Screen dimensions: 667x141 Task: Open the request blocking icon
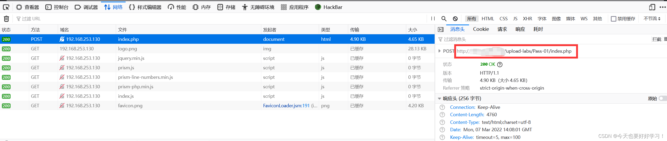(455, 19)
